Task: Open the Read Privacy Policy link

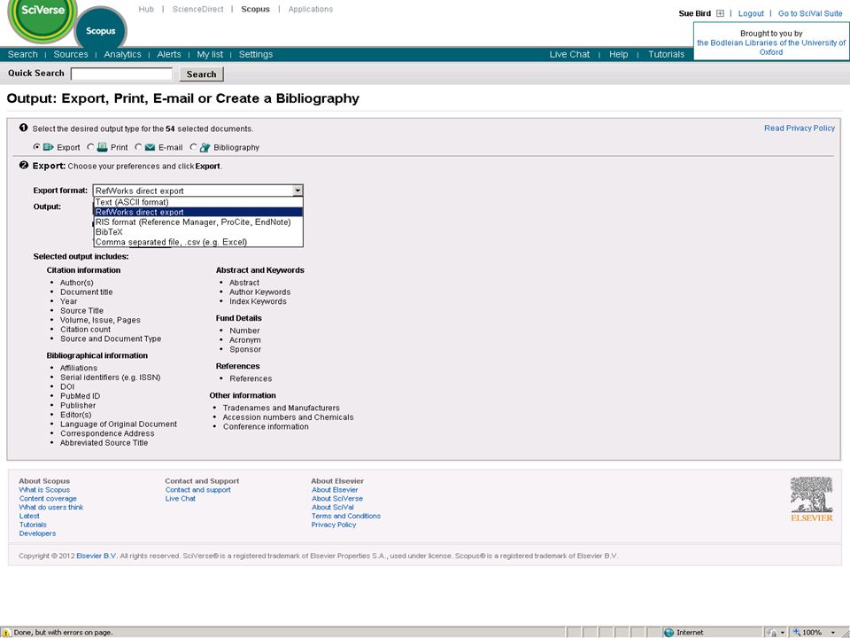Action: tap(800, 128)
